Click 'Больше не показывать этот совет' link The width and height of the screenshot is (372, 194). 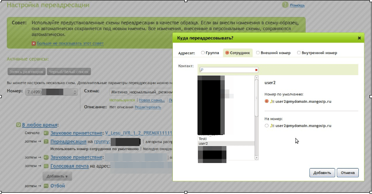pos(70,44)
